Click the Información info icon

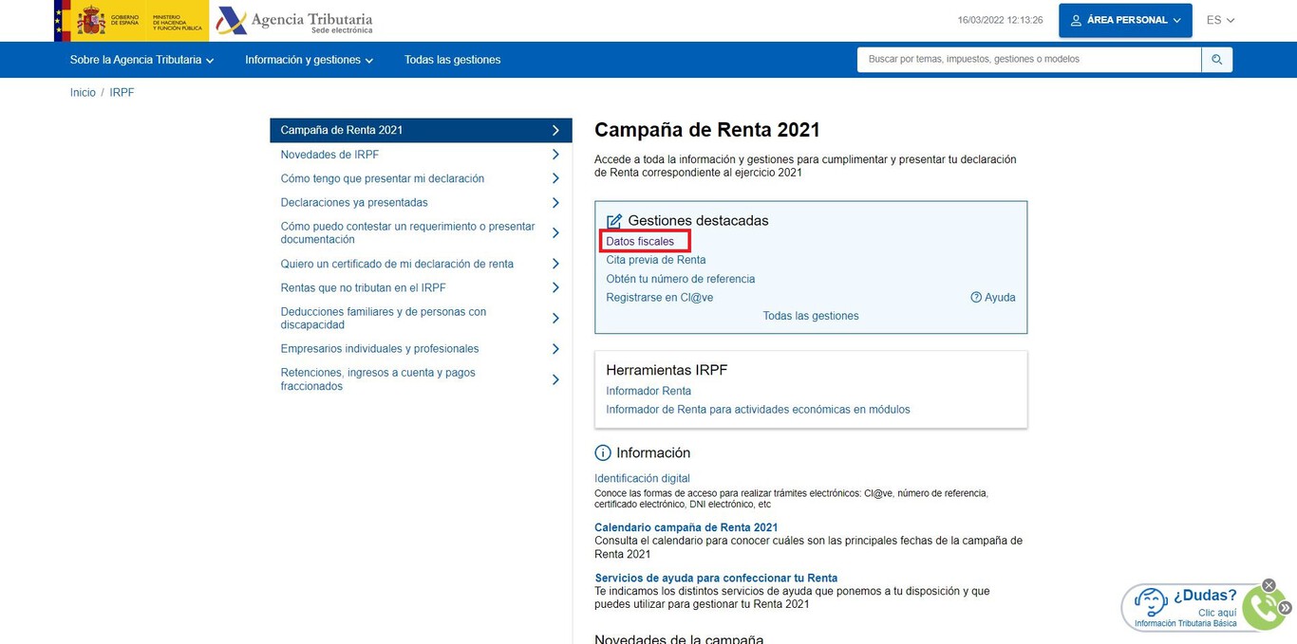coord(601,452)
